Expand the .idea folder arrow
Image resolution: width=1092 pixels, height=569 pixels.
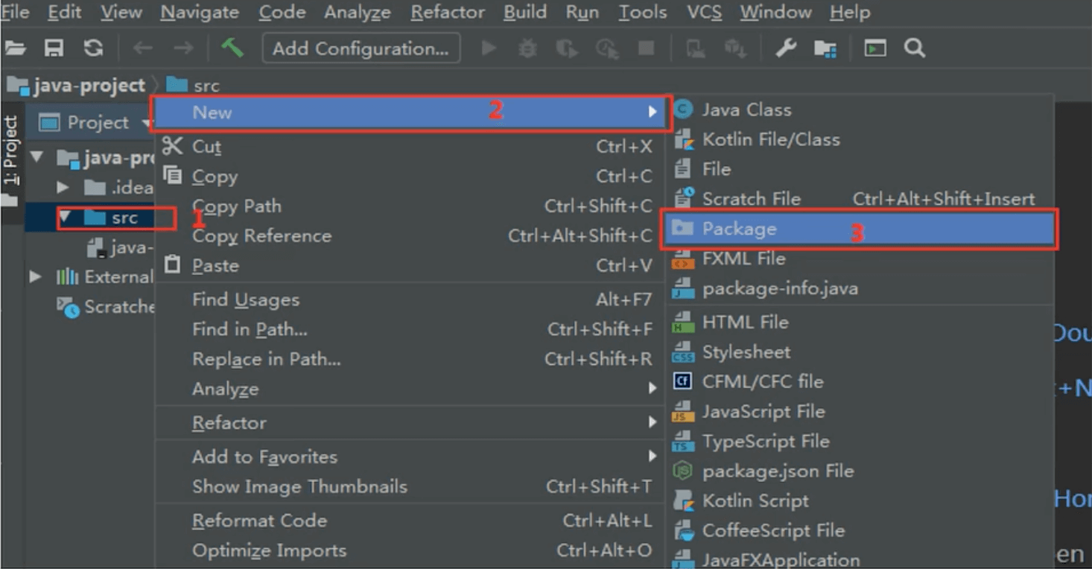click(x=63, y=187)
